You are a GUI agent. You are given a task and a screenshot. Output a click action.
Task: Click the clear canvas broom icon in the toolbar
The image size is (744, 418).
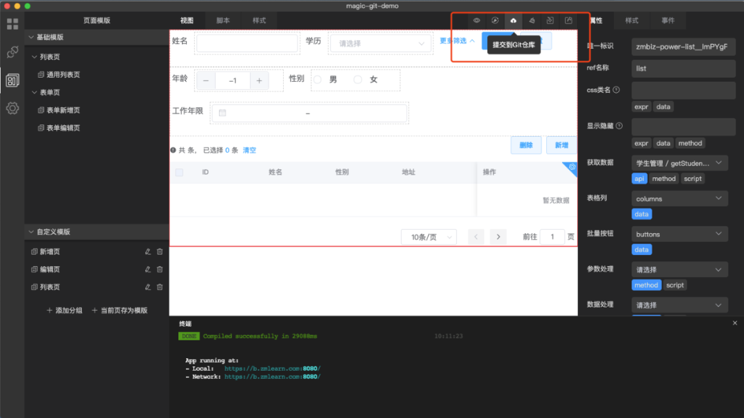pos(532,21)
